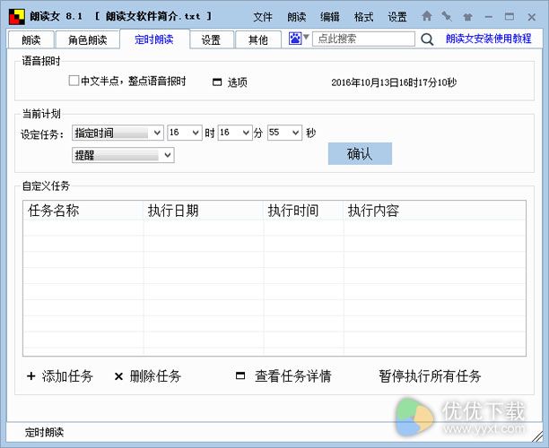Open the seconds dropdown showing 55
This screenshot has height=448, width=549.
(284, 133)
